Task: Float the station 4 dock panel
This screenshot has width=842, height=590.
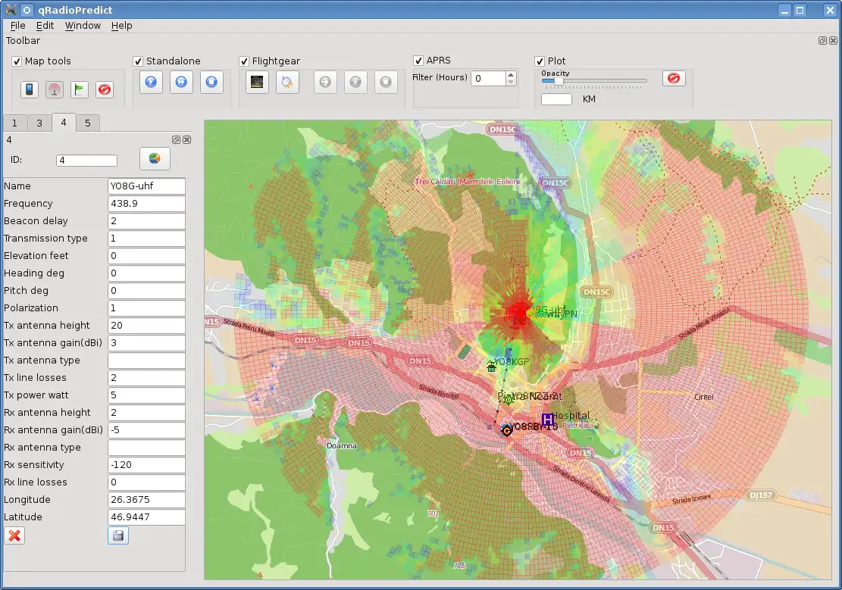Action: click(176, 140)
